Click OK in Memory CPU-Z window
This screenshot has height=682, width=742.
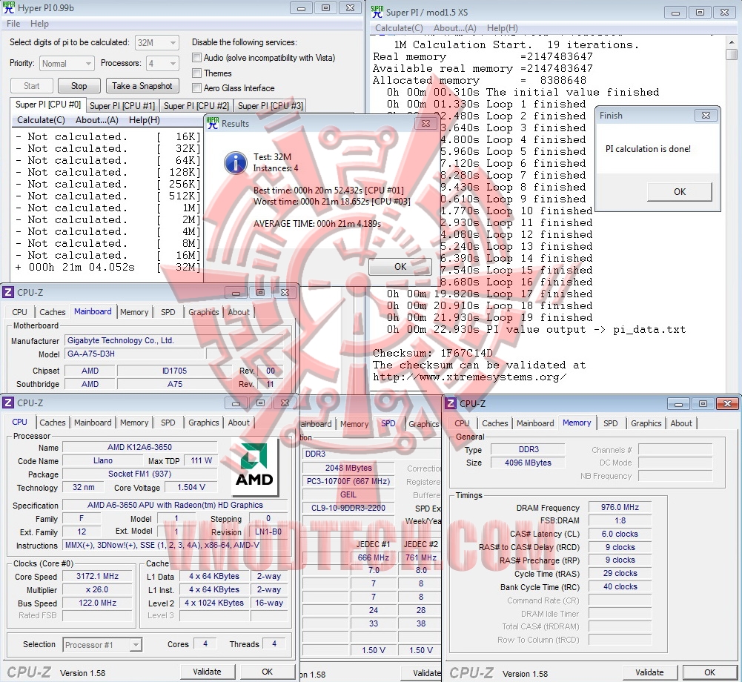click(709, 672)
